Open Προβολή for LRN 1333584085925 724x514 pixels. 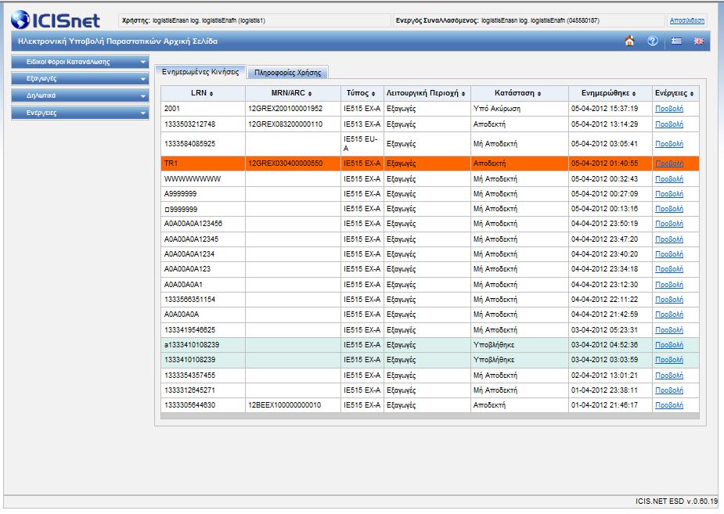669,144
